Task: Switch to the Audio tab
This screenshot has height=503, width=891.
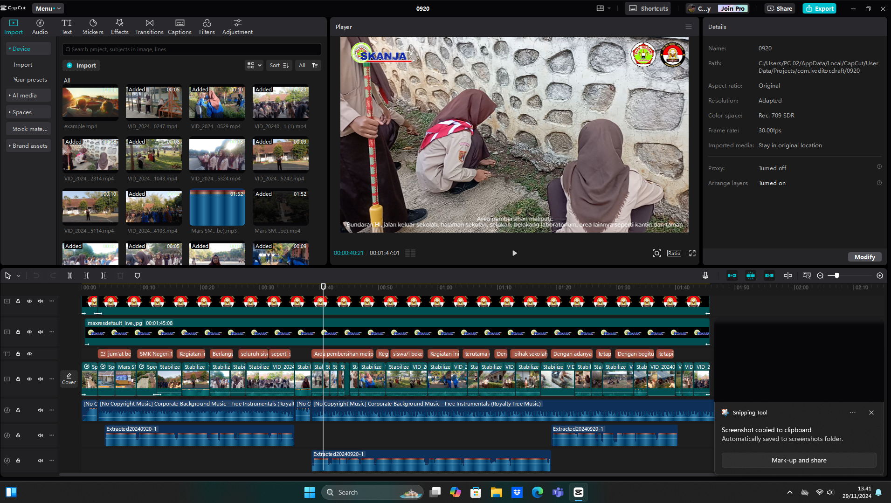Action: (x=40, y=27)
